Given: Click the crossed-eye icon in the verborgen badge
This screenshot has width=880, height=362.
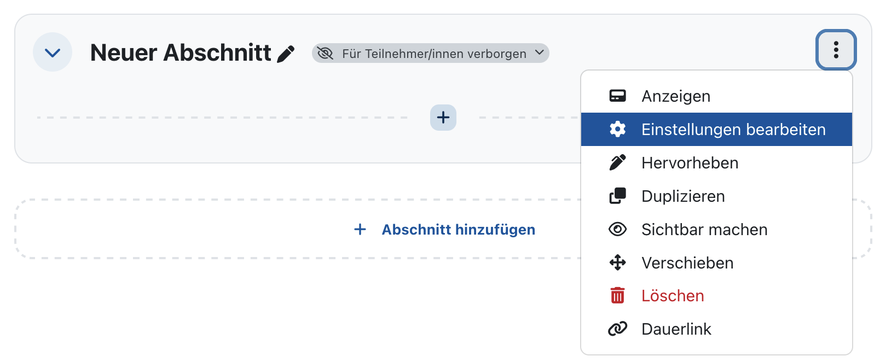Looking at the screenshot, I should pos(326,53).
